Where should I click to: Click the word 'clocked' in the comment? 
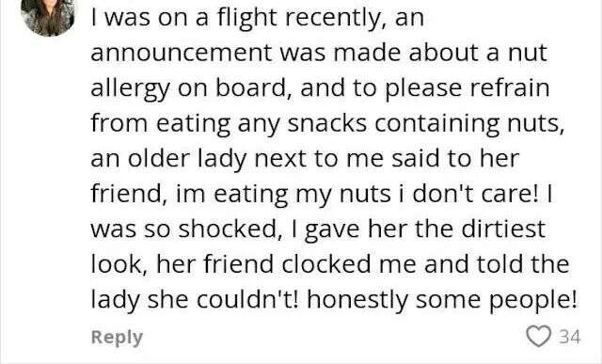(326, 264)
